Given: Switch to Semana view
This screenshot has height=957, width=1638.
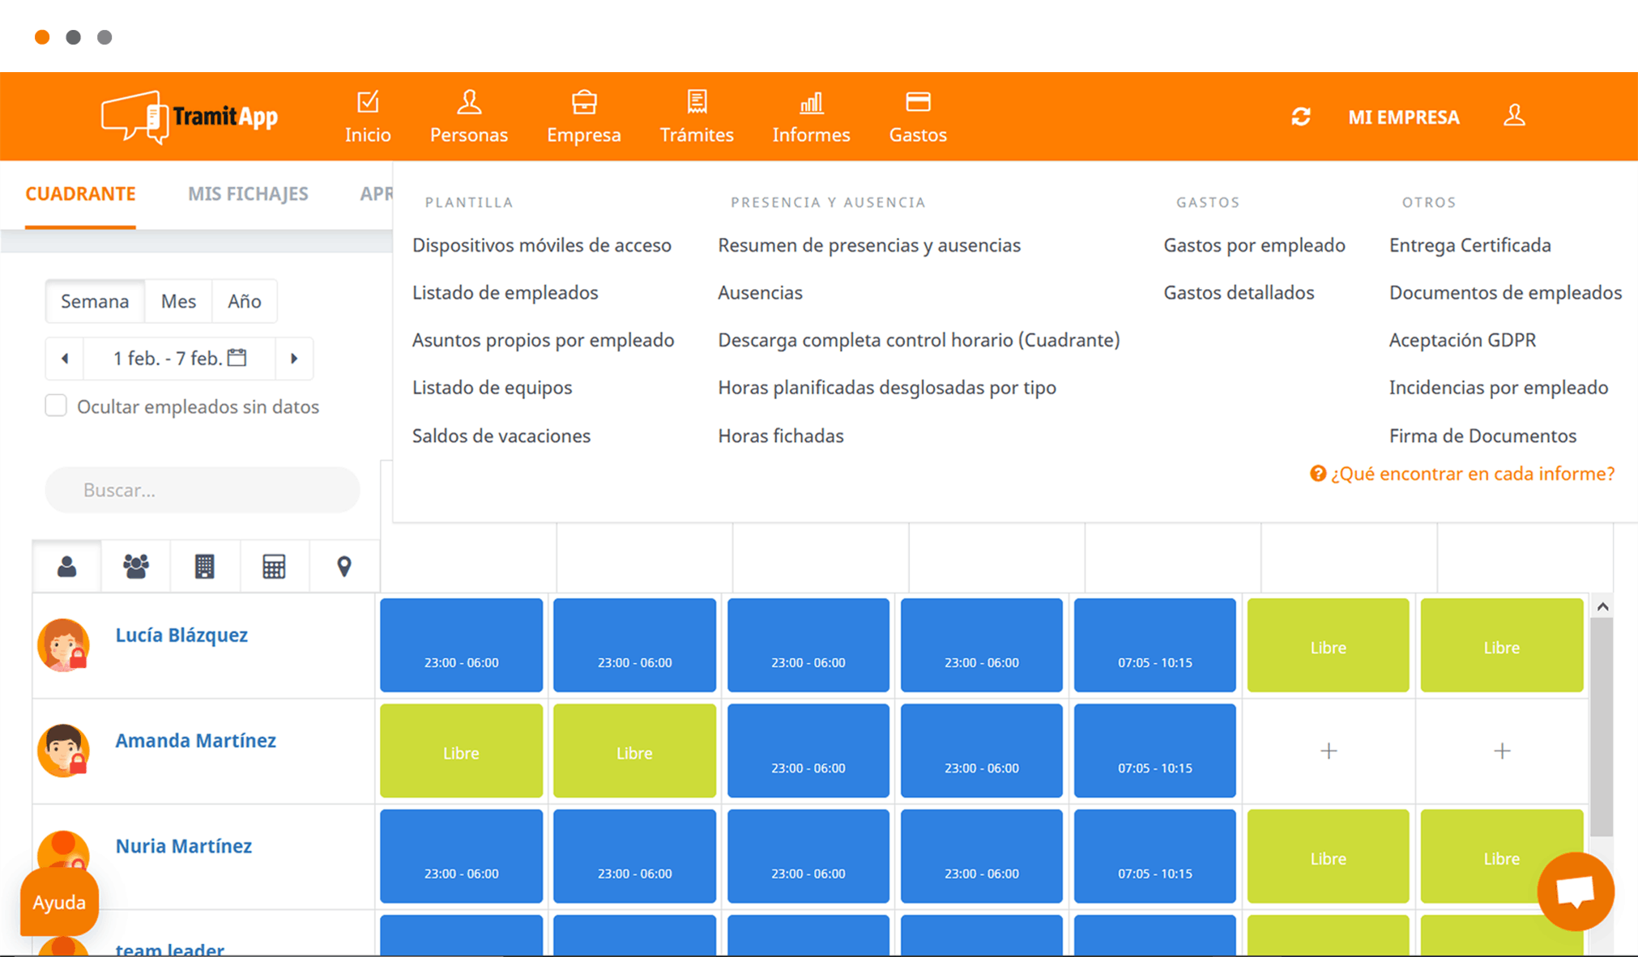Looking at the screenshot, I should coord(95,301).
